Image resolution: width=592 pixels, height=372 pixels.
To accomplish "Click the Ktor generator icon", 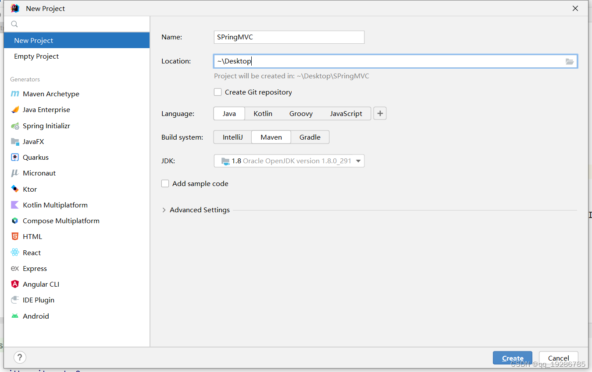I will [15, 189].
